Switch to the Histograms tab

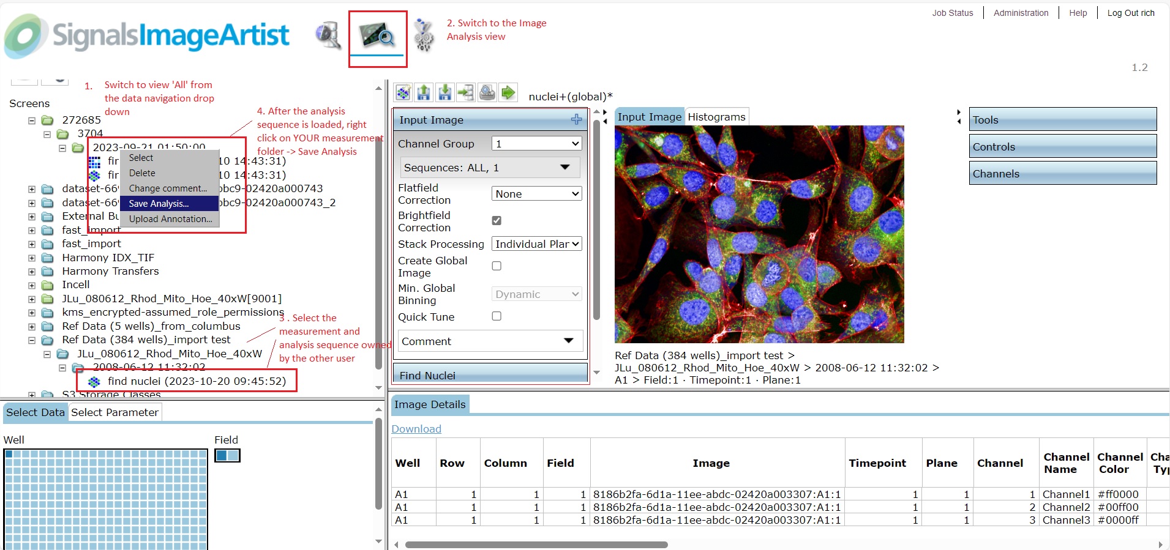coord(716,117)
